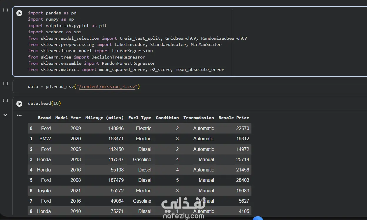This screenshot has height=220, width=367.
Task: Run the imports code cell
Action: [19, 13]
